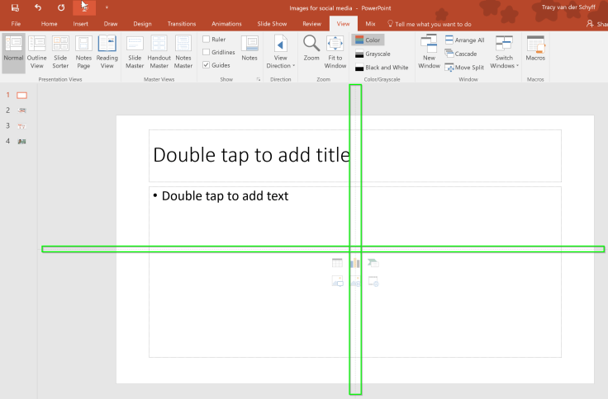Open the Transitions ribbon tab
This screenshot has width=608, height=399.
tap(182, 24)
